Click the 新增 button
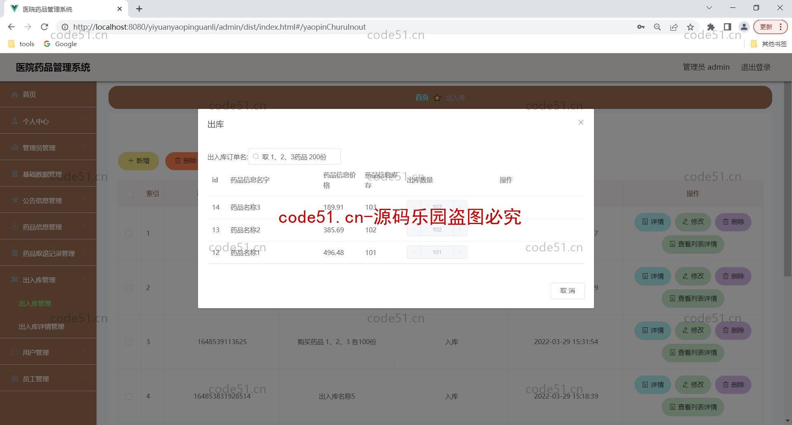This screenshot has width=792, height=425. coord(139,161)
